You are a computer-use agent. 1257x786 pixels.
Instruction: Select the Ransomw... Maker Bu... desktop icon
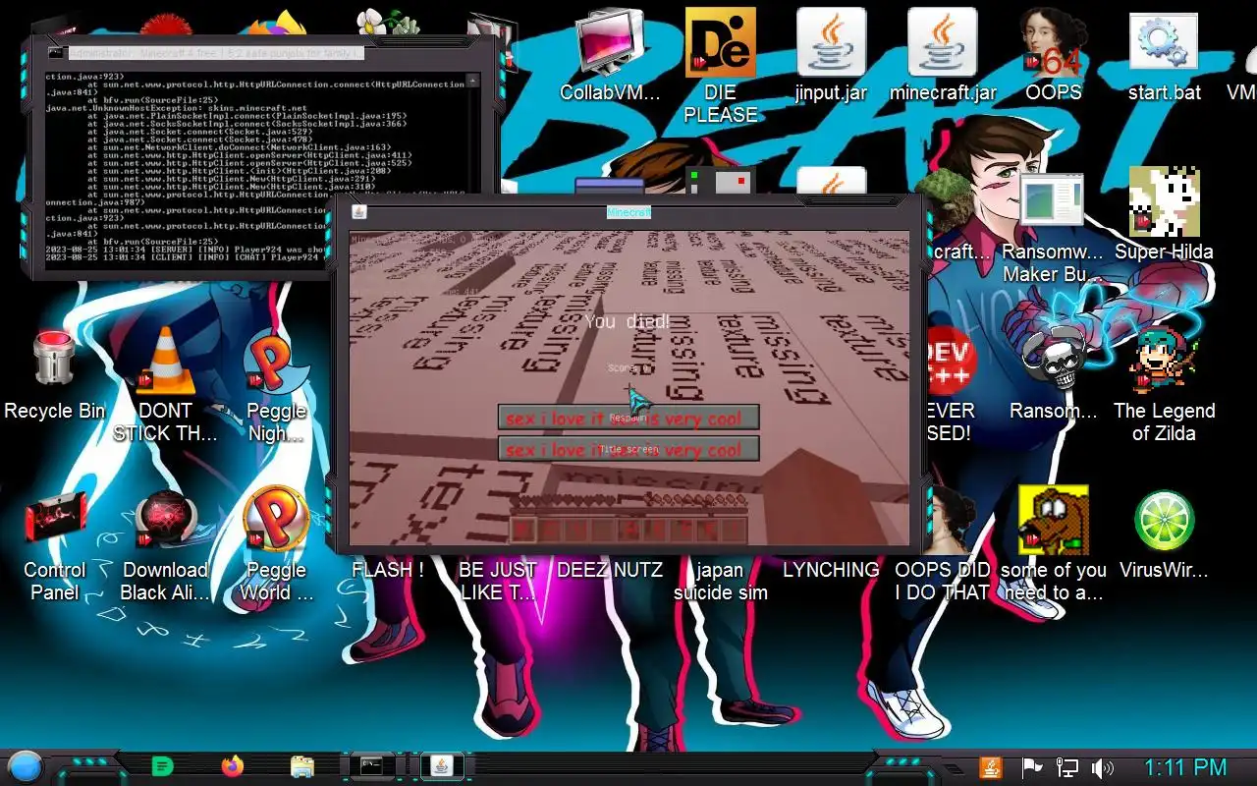tap(1053, 228)
